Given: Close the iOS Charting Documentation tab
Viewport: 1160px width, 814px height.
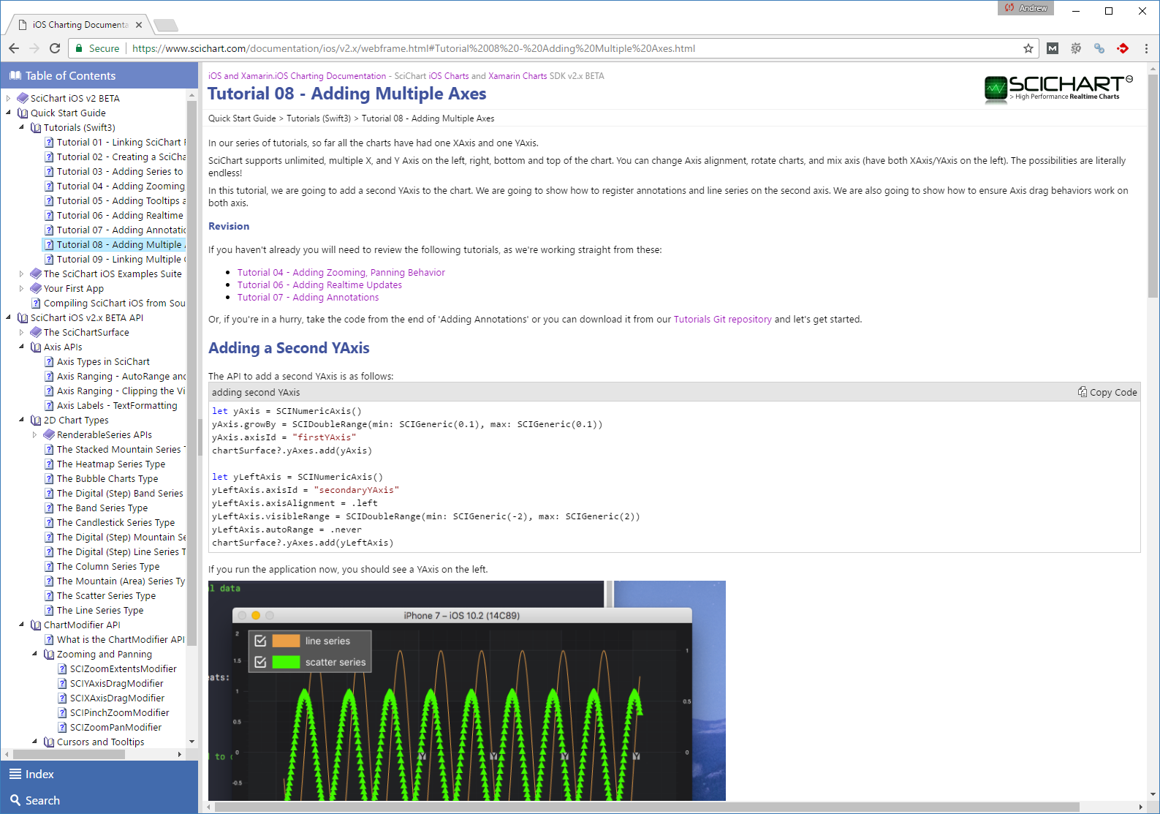Looking at the screenshot, I should (x=139, y=25).
